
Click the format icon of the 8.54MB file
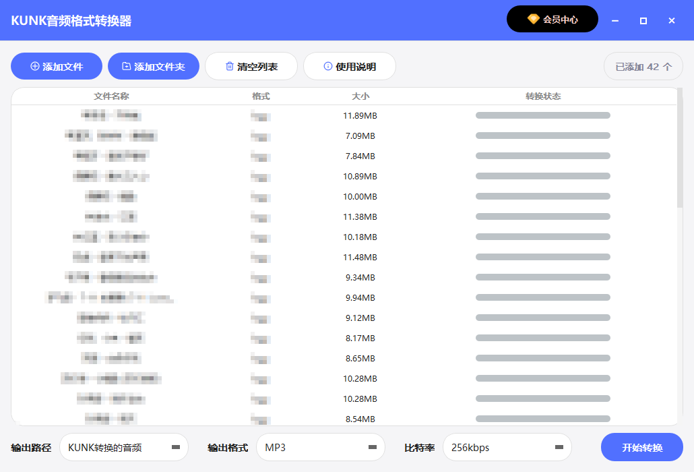259,419
